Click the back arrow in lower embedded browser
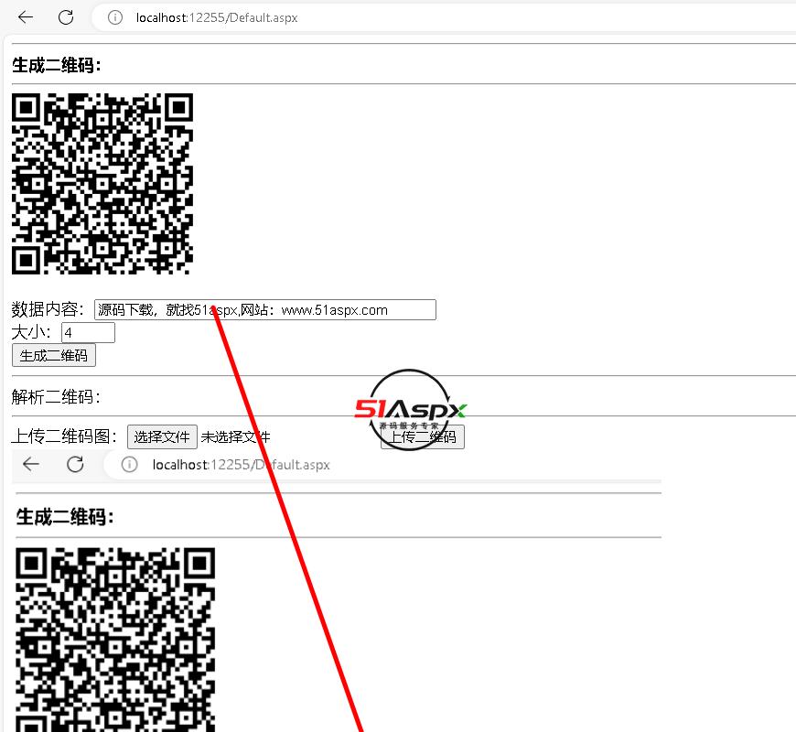Viewport: 796px width, 732px height. (31, 464)
